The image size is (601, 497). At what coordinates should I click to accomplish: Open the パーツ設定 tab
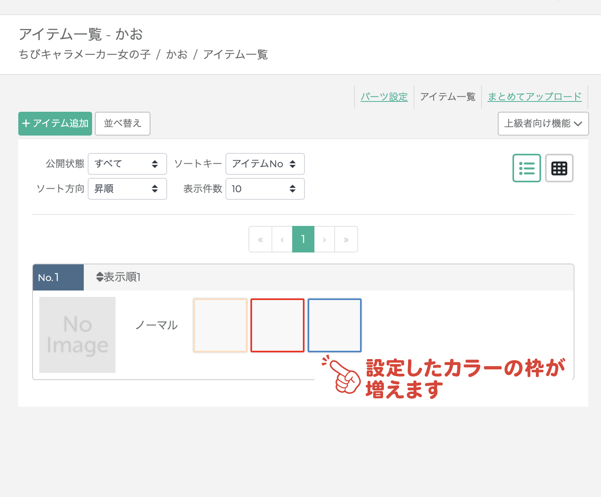point(384,97)
